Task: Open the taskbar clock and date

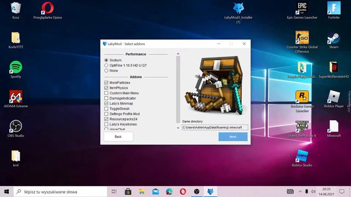Action: [x=326, y=192]
